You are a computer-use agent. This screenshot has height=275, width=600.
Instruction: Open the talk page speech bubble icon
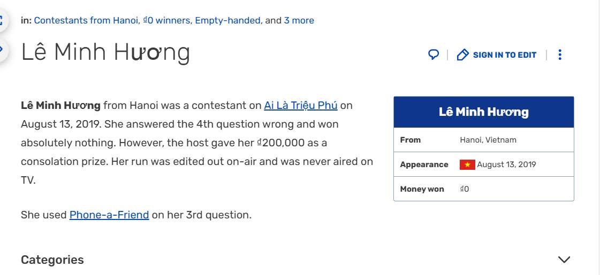(x=434, y=54)
